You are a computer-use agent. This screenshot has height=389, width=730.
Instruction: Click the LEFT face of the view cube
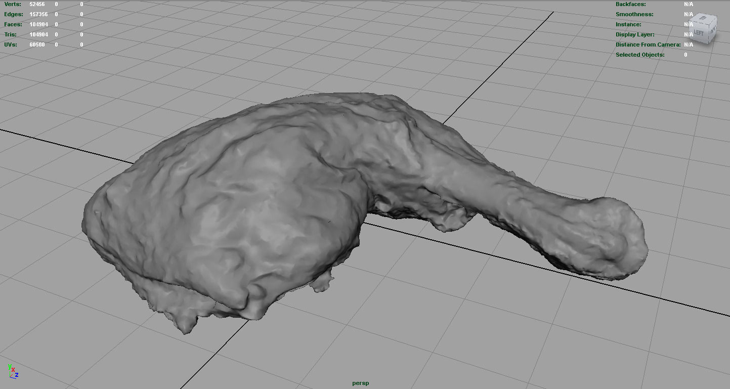tap(699, 31)
